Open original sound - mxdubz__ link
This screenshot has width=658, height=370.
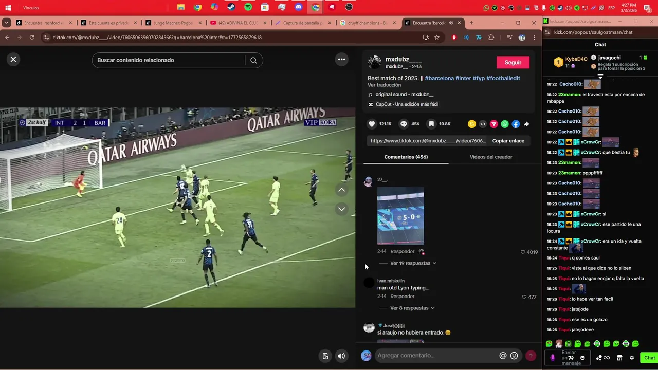[x=404, y=95]
